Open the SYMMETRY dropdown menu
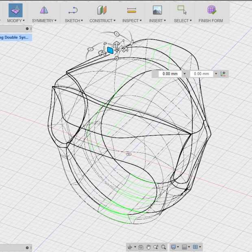Image resolution: width=252 pixels, height=252 pixels. 44,21
